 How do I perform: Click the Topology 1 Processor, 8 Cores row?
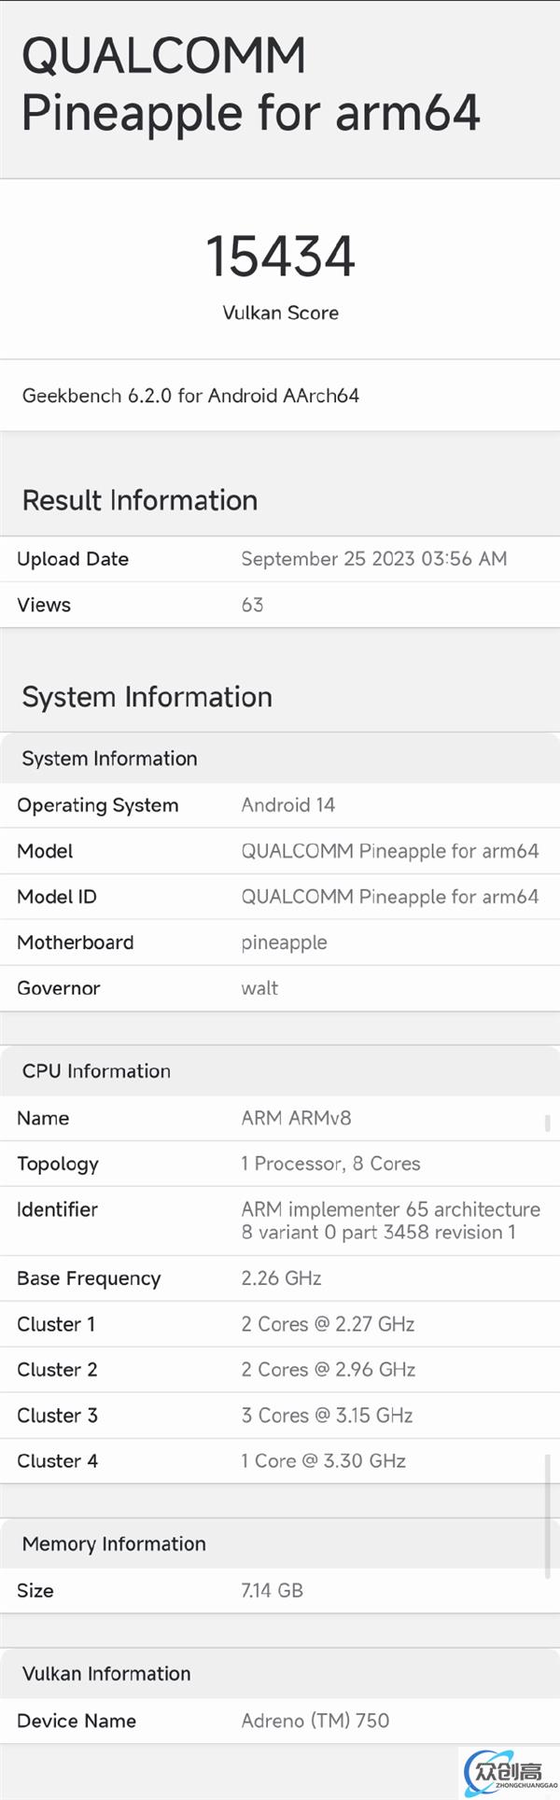pos(280,1164)
